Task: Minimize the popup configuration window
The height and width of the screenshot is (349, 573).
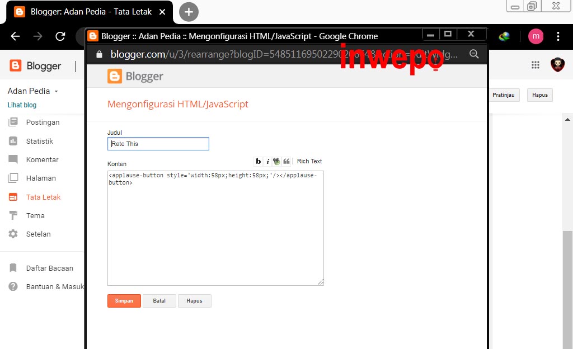Action: (x=430, y=34)
